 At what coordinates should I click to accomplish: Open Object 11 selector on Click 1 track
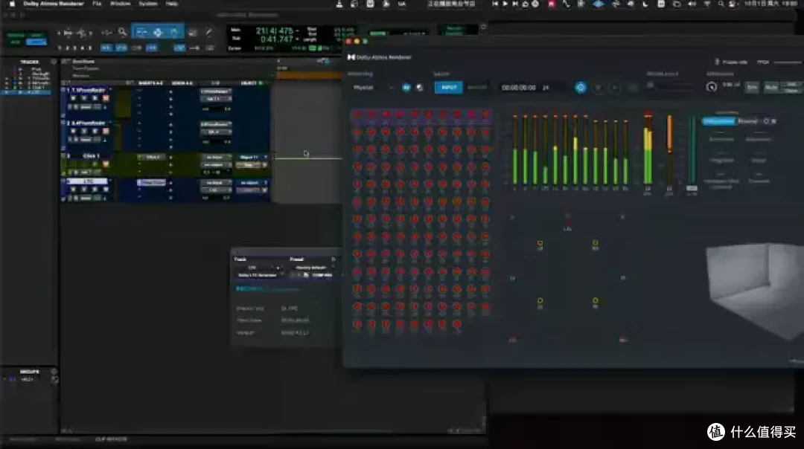[x=252, y=157]
